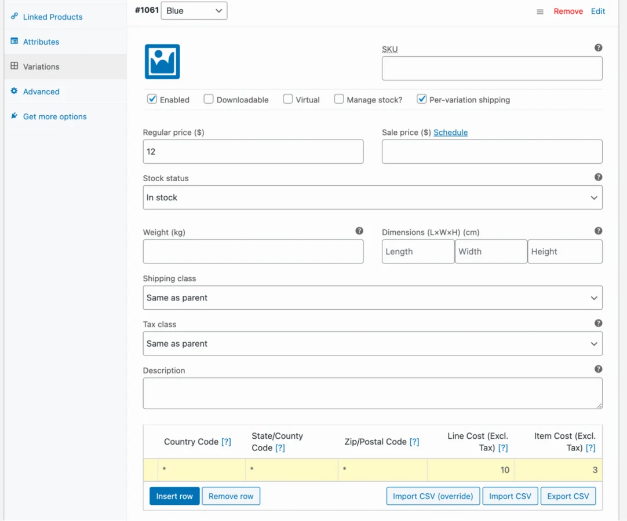Click the Linked Products link icon
627x521 pixels.
(x=14, y=16)
